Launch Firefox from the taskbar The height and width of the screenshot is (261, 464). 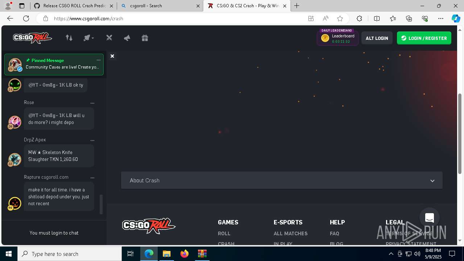click(184, 254)
